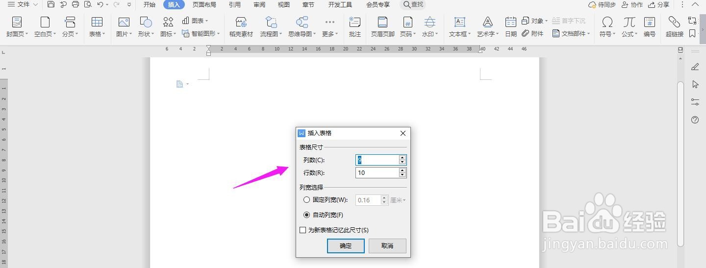Click the Collaborate (协作) button
This screenshot has width=706, height=268.
click(x=632, y=4)
